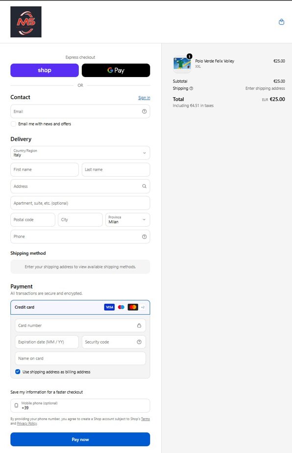Click the Save my information text
This screenshot has width=292, height=453.
click(x=47, y=392)
